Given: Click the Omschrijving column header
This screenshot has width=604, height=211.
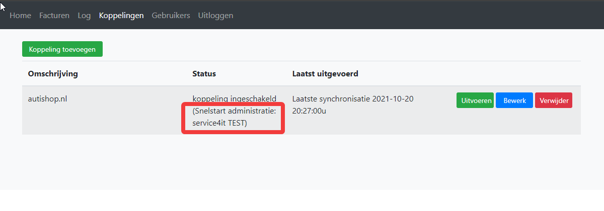Looking at the screenshot, I should coord(53,74).
